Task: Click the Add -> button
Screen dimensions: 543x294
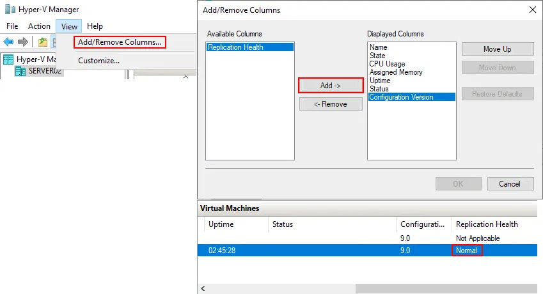Action: 331,85
